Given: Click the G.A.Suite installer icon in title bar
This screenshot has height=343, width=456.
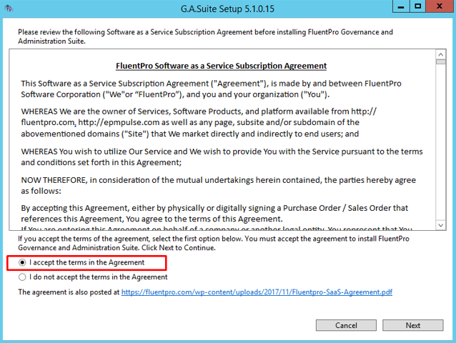Looking at the screenshot, I should coord(9,8).
